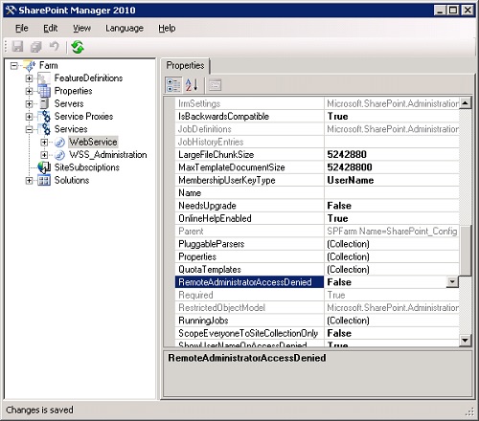The width and height of the screenshot is (479, 421).
Task: Open the View menu
Action: [x=81, y=28]
